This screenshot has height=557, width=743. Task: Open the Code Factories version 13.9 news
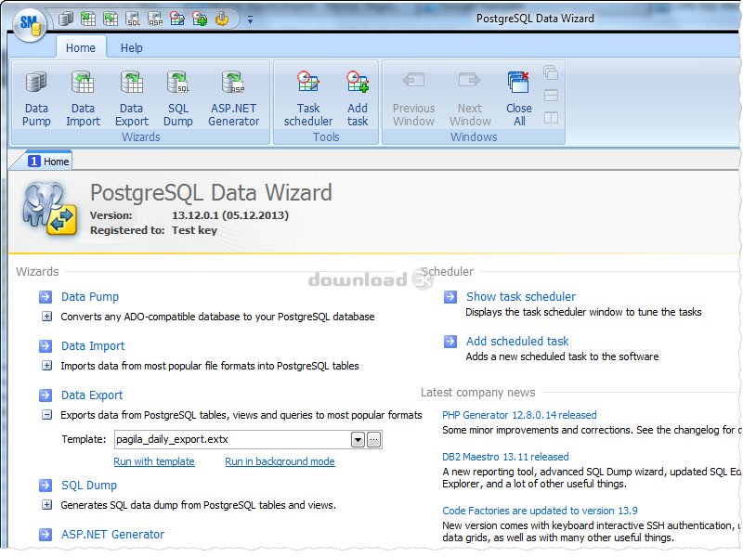click(540, 512)
